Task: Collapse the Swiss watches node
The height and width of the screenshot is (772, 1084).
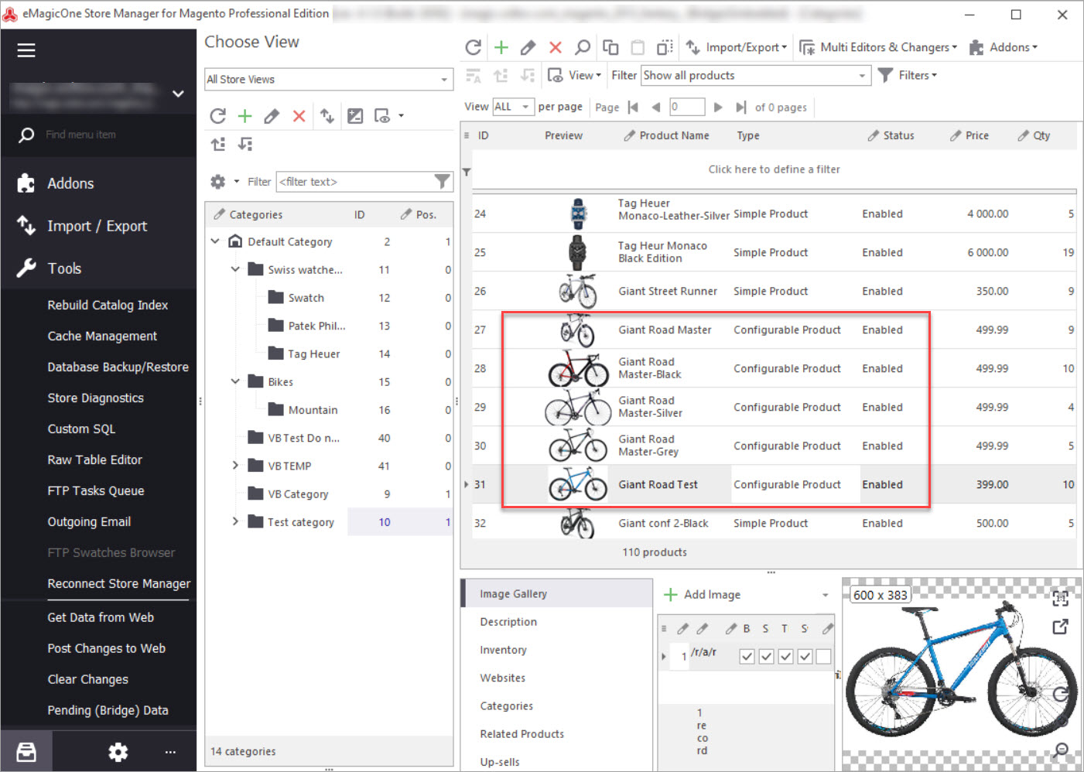Action: tap(235, 269)
